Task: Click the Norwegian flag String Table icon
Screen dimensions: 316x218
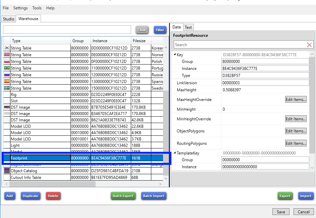Action: pos(7,54)
